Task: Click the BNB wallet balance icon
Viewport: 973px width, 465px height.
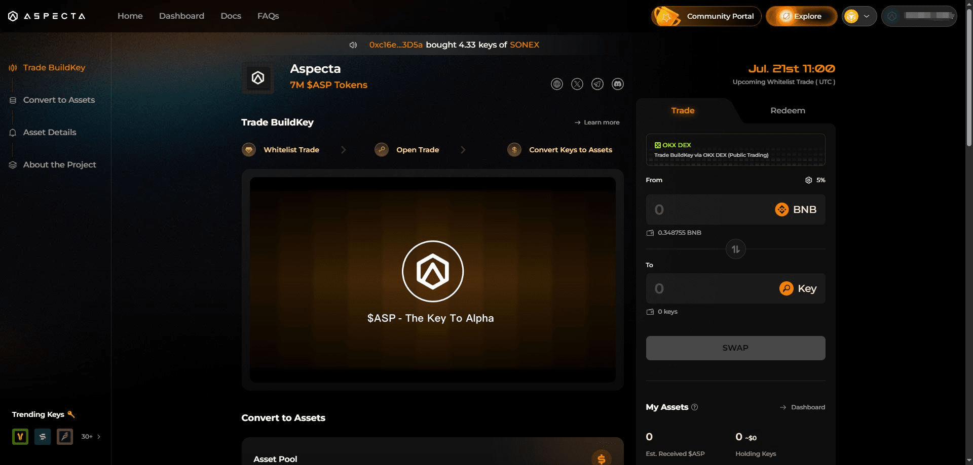Action: pos(650,233)
